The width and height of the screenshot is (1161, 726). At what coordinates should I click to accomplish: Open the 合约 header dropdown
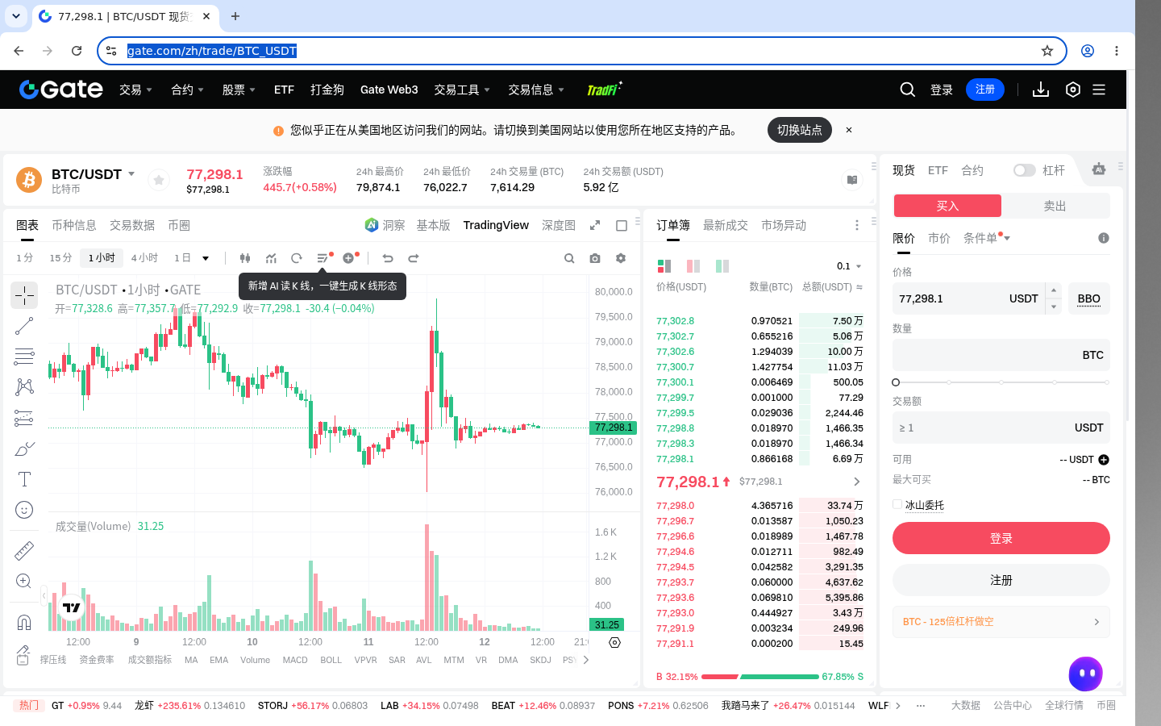click(187, 90)
